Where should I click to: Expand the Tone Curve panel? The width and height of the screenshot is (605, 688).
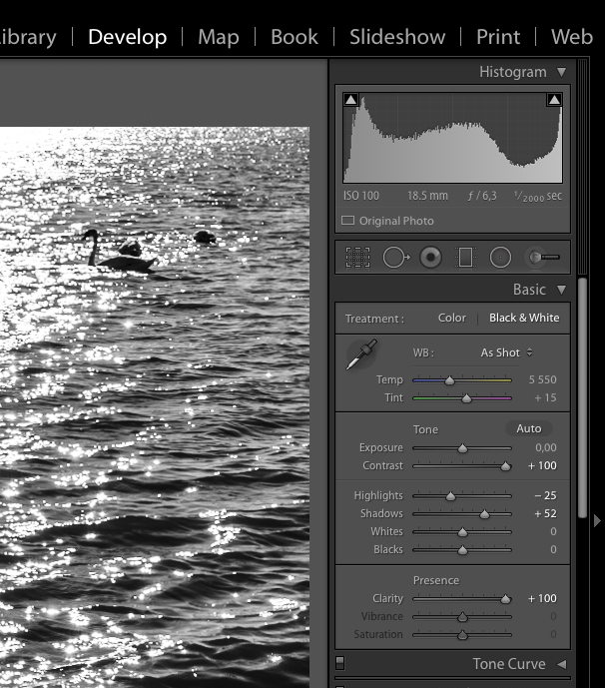tap(561, 664)
